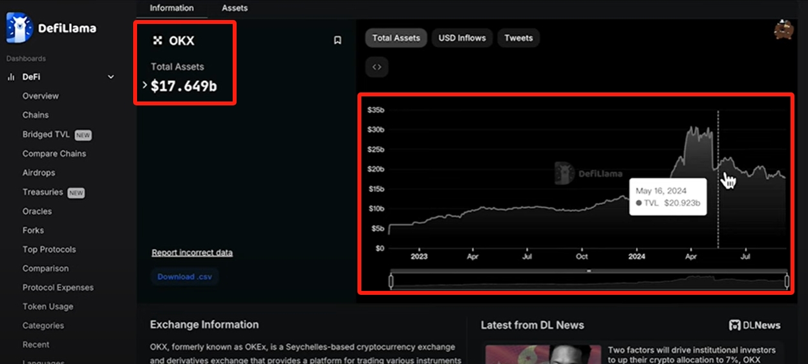808x364 pixels.
Task: Open Overview in the sidebar
Action: (41, 96)
